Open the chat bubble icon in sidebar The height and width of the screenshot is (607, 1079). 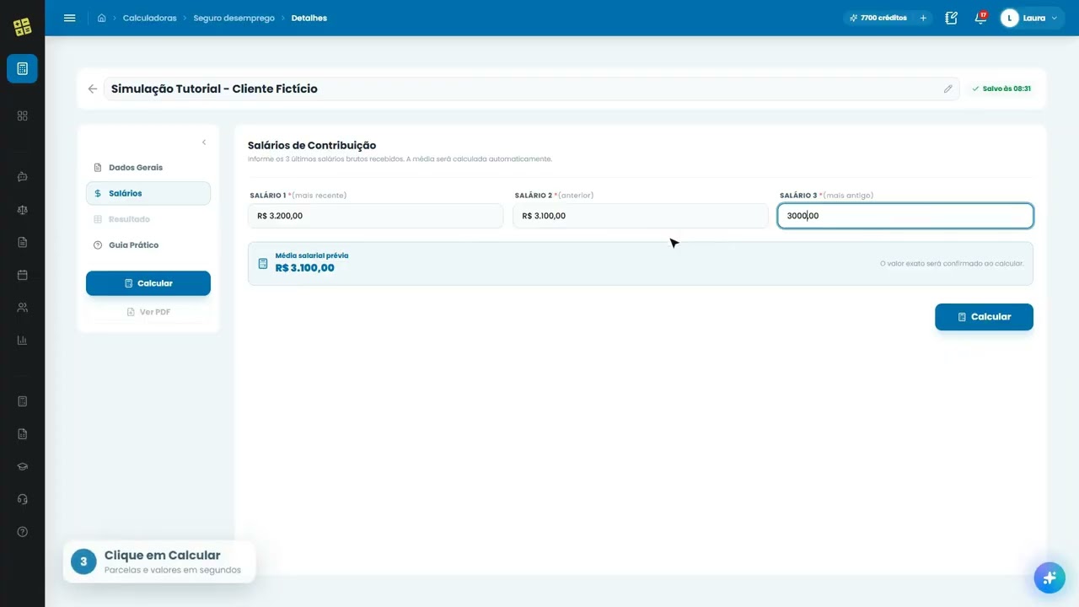tap(23, 177)
